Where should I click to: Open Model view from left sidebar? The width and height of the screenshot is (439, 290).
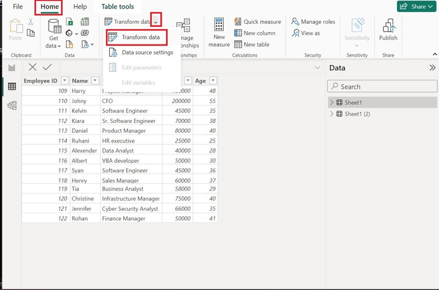(12, 105)
